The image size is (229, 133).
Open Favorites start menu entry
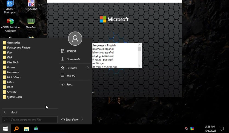click(69, 68)
